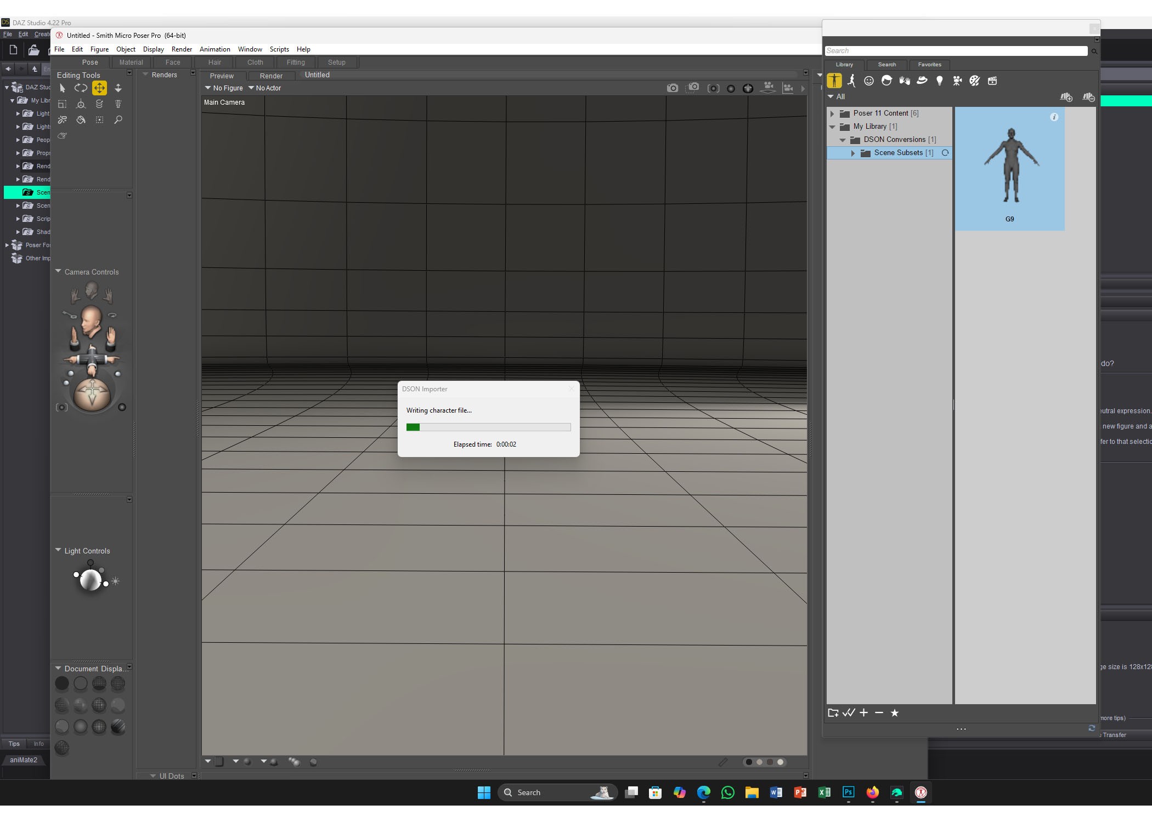Viewport: 1152px width, 822px height.
Task: Select the Magnifier tool in Editing Tools
Action: pyautogui.click(x=118, y=119)
